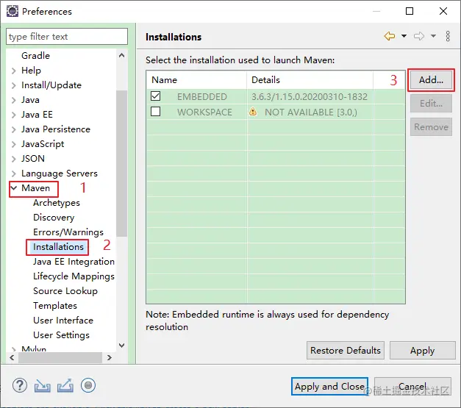Open the User Settings page
Screen dimensions: 461x408
(62, 334)
